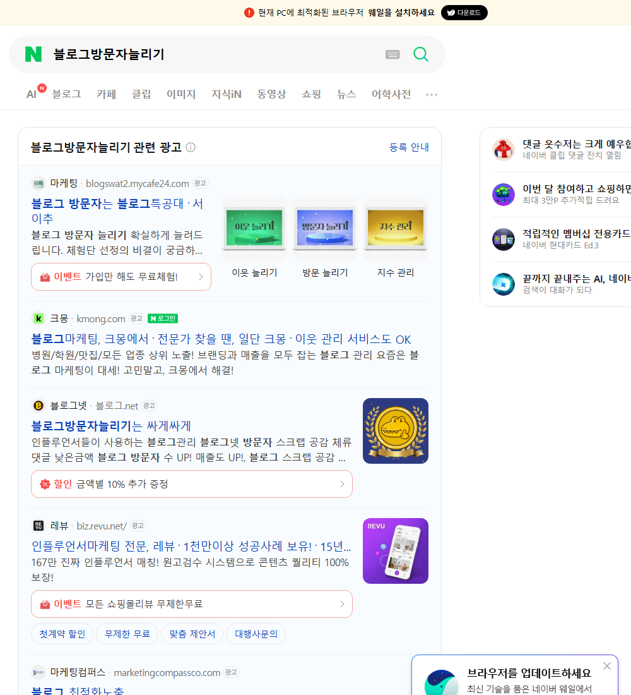Click the purple REVU phone ad image

pos(396,551)
